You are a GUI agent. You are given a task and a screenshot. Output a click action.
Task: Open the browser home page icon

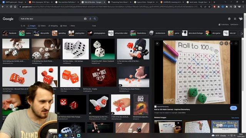point(15,7)
